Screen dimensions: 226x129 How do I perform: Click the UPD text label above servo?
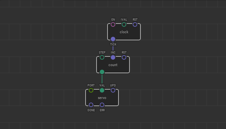[x=113, y=85]
